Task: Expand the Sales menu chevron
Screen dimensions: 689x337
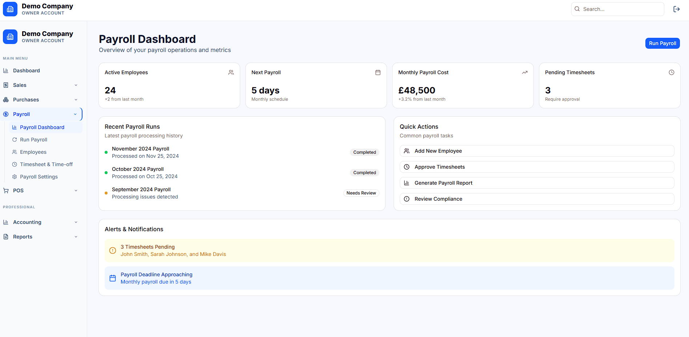Action: pos(76,85)
